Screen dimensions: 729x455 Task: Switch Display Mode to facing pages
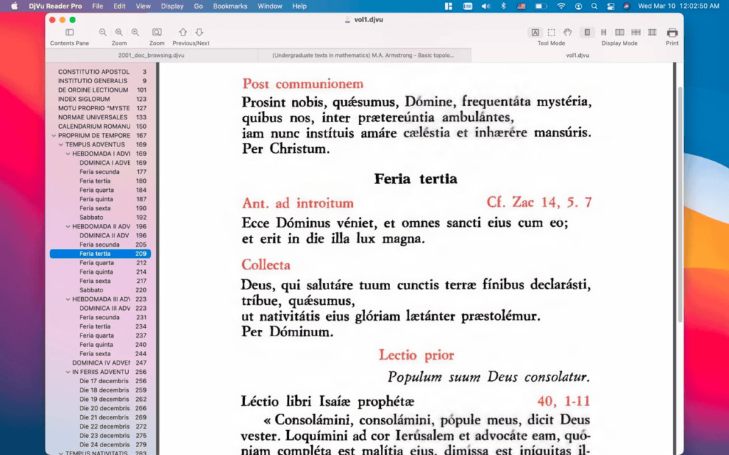(619, 32)
